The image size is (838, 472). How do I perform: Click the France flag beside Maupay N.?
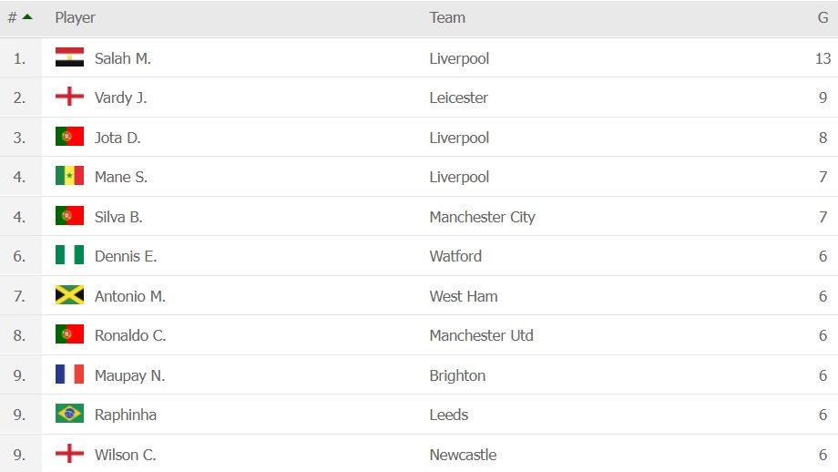pos(69,375)
